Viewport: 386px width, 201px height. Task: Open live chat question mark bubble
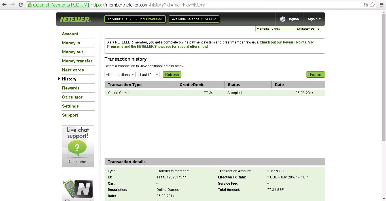(77, 148)
